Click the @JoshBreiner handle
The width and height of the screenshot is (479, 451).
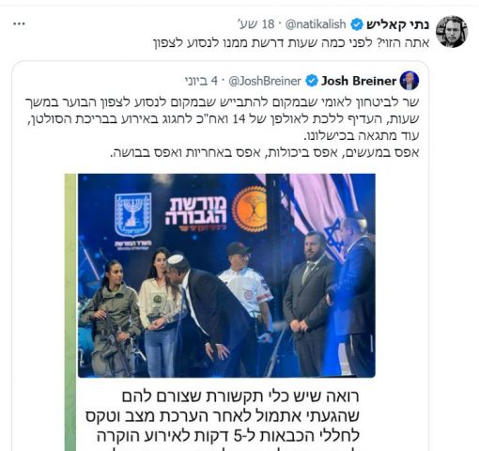265,81
